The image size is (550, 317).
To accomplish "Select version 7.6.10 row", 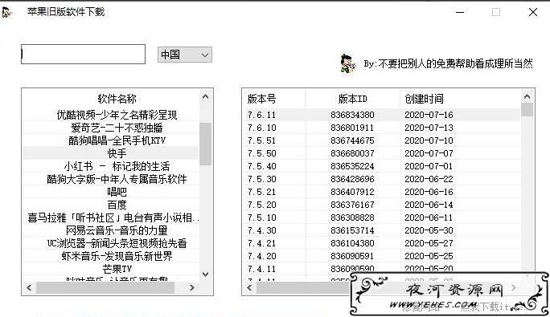I will (x=382, y=128).
